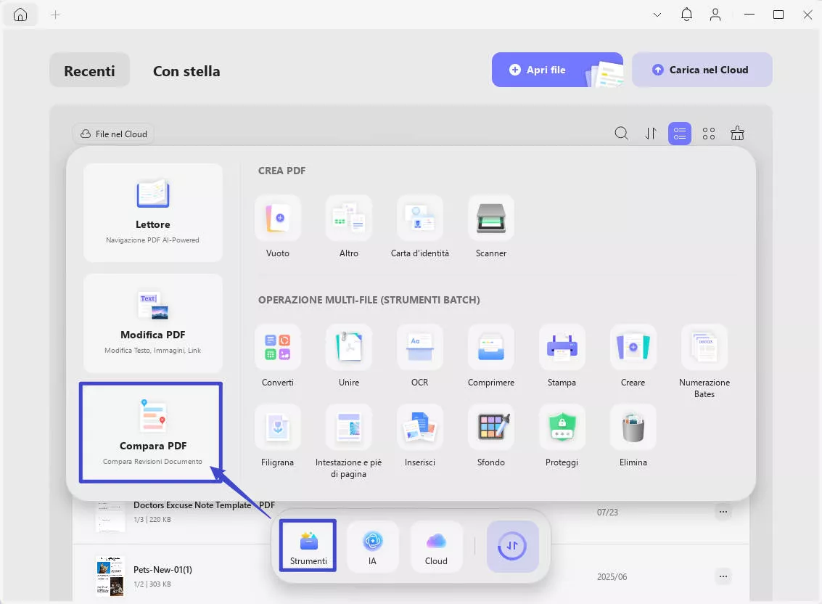Open the Compara PDF card
The height and width of the screenshot is (604, 822).
coord(152,432)
